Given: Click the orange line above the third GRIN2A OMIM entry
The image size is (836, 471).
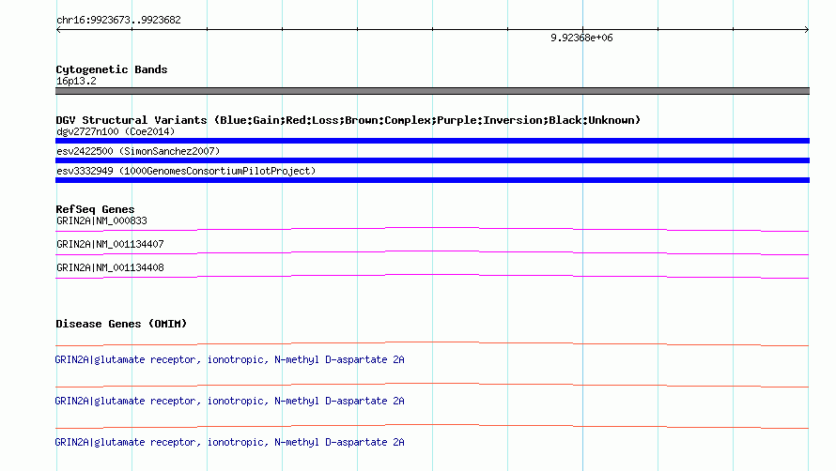Looking at the screenshot, I should point(432,426).
